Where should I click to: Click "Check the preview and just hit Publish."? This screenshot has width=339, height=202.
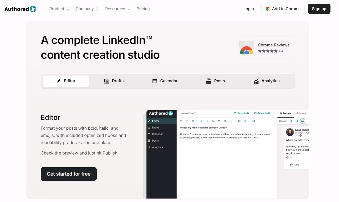click(80, 153)
